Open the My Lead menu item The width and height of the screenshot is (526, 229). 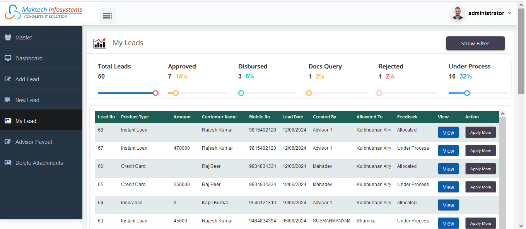(26, 121)
